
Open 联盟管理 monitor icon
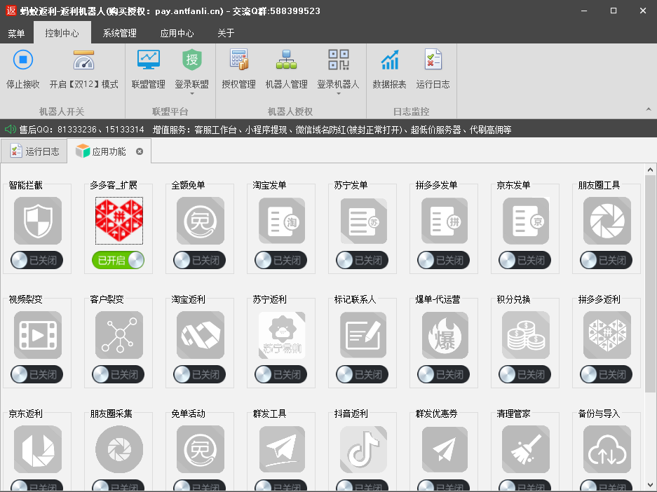pos(149,60)
